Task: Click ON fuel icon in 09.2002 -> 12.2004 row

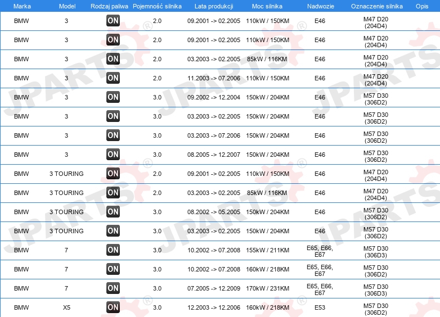Action: (x=113, y=97)
